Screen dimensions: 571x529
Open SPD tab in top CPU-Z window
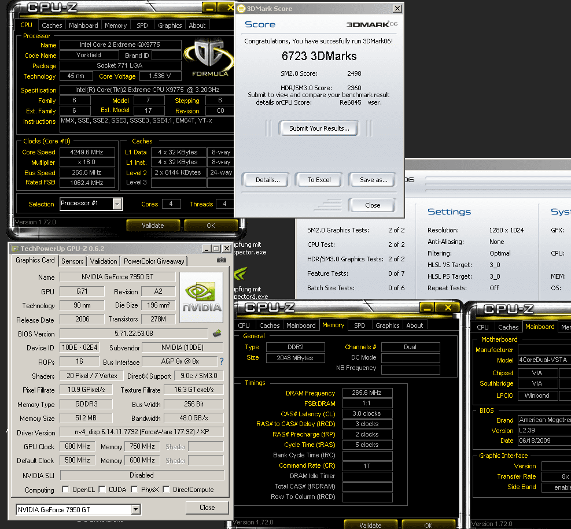(142, 25)
